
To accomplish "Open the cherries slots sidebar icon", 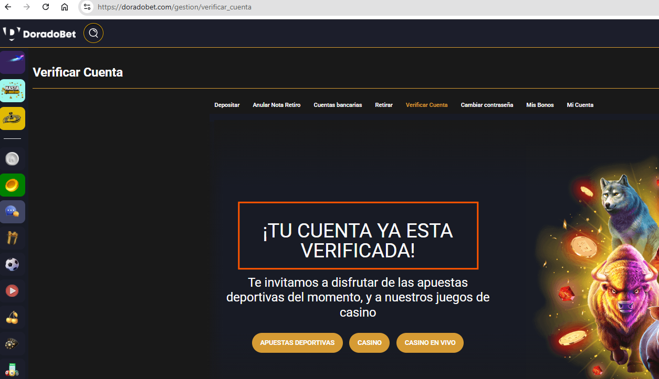I will tap(12, 317).
